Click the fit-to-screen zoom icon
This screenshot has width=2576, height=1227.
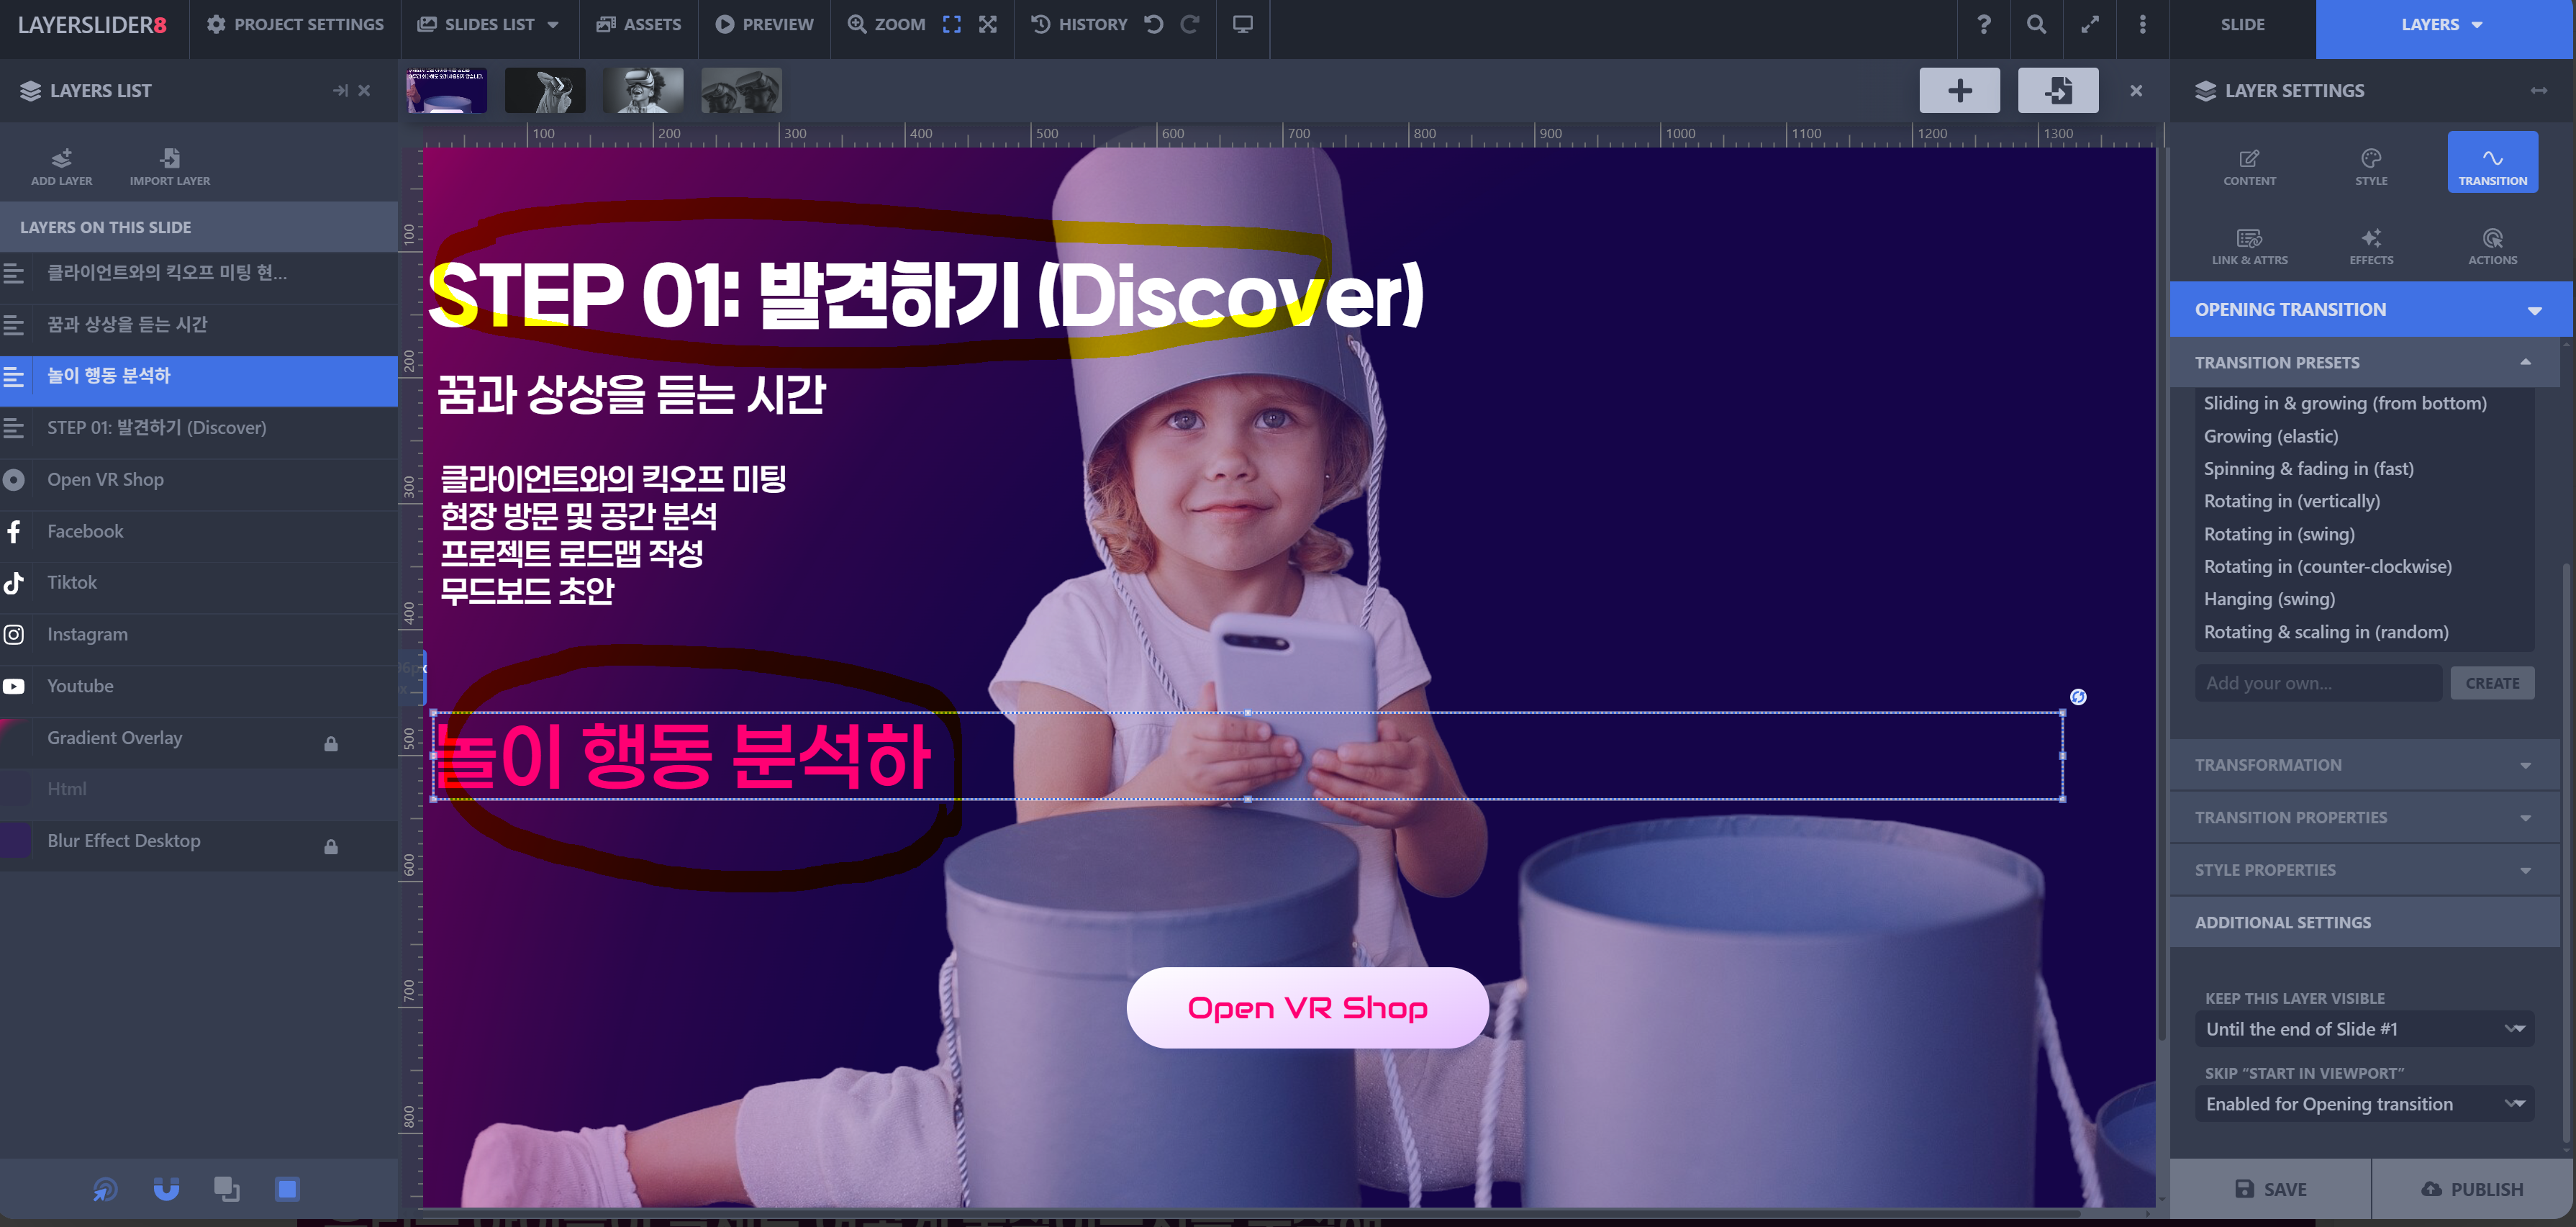click(951, 24)
